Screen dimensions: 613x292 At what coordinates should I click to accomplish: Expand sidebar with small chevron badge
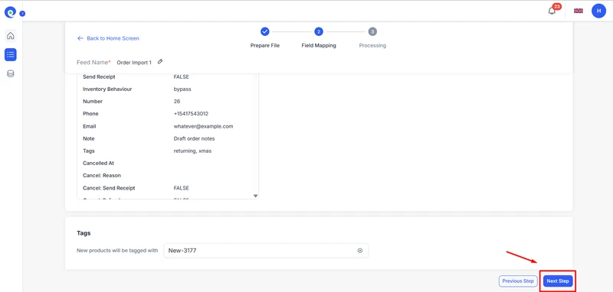point(22,13)
